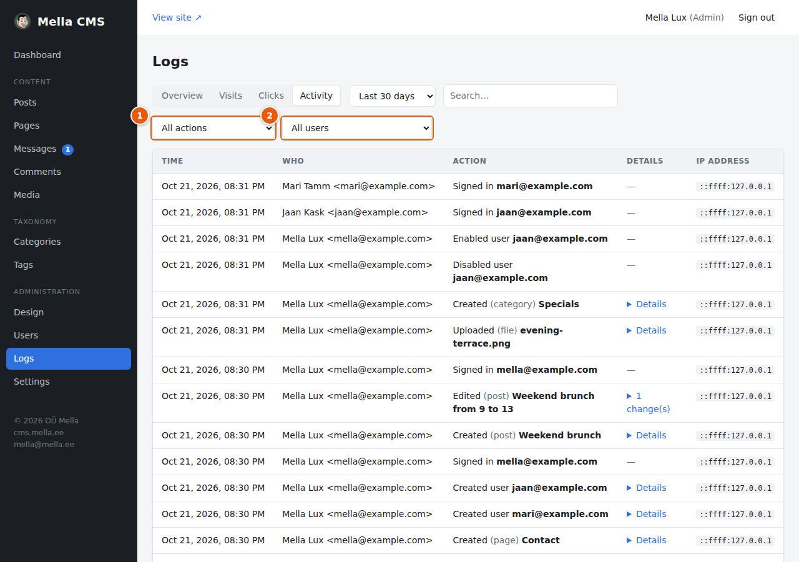Go to Dashboard in sidebar
Screen dimensions: 799x562
(x=69, y=55)
